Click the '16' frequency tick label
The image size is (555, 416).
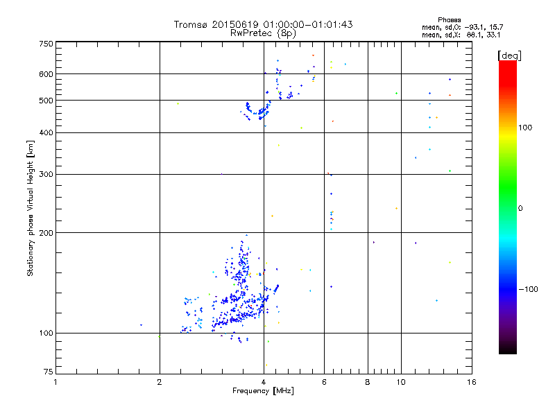click(x=472, y=382)
